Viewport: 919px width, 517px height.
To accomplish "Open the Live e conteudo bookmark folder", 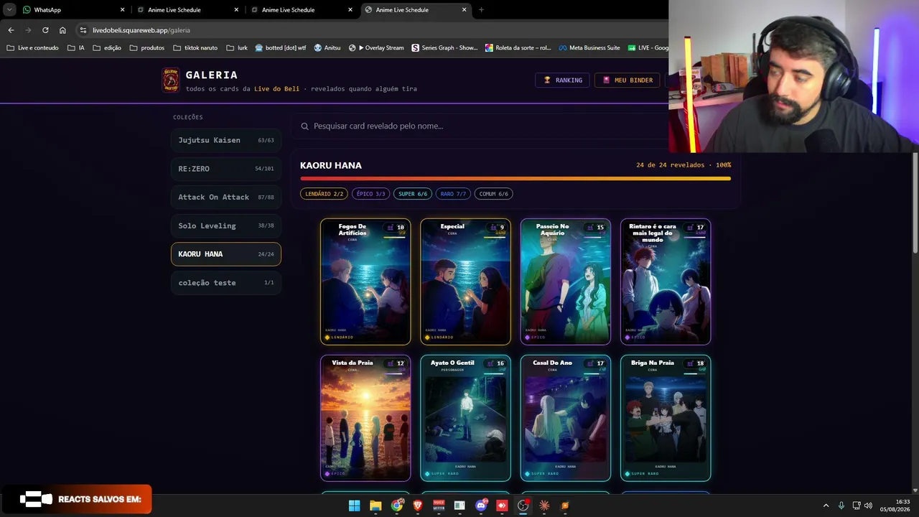I will pos(32,48).
